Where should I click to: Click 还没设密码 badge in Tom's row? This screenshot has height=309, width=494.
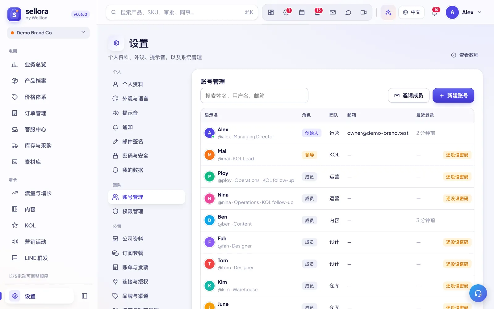point(457,264)
